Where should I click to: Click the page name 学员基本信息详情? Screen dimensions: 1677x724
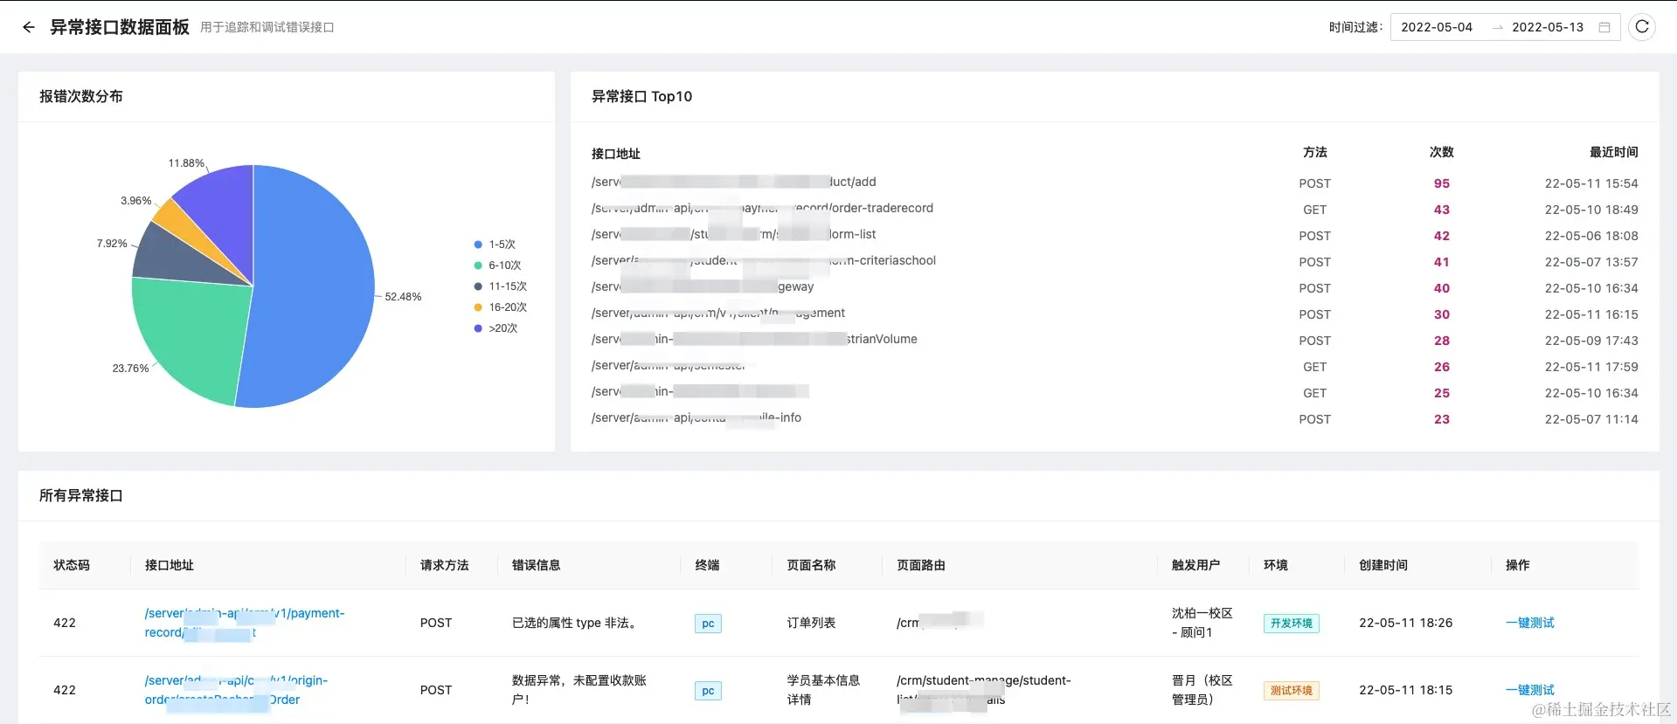pyautogui.click(x=824, y=690)
